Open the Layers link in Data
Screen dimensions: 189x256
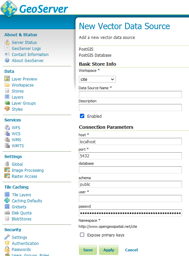[17, 97]
